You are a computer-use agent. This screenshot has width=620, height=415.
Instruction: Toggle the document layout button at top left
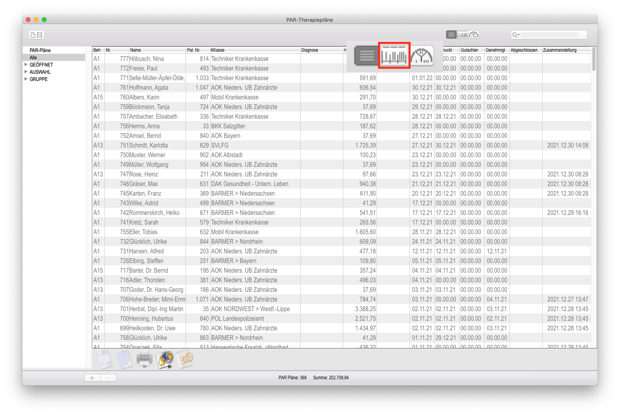tap(37, 35)
